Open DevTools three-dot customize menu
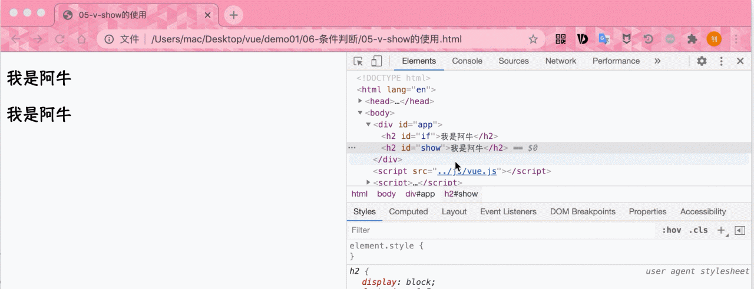This screenshot has width=754, height=289. [721, 61]
